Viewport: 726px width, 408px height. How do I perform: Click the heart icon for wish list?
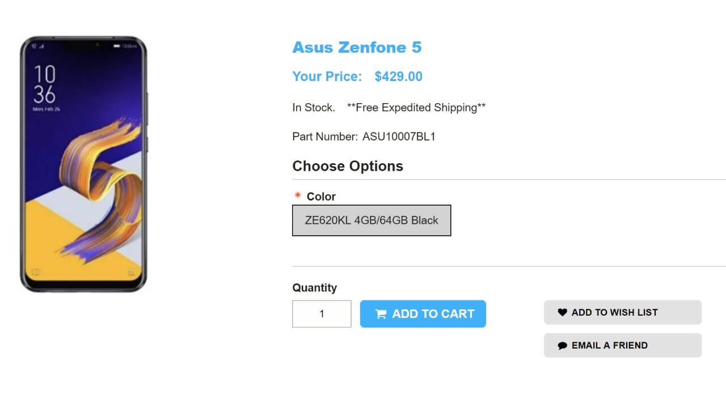point(562,312)
